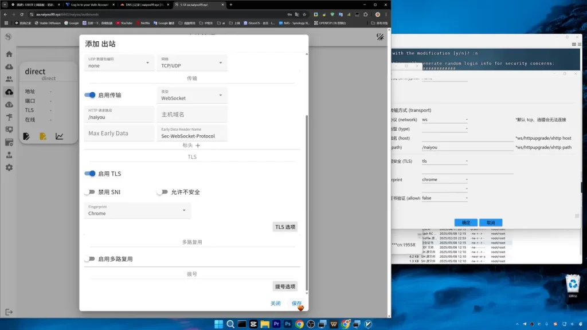Click the 主机域名 host input field

[191, 115]
